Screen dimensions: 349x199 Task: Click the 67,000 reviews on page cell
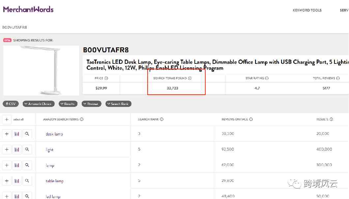(228, 165)
